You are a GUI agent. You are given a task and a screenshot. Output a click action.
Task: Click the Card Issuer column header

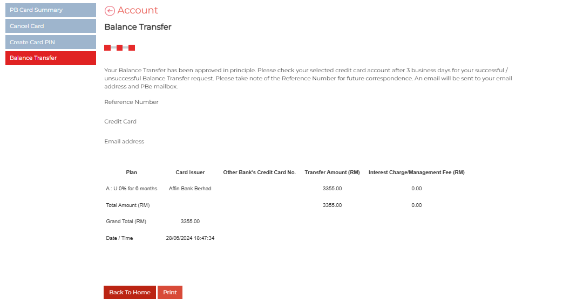tap(190, 172)
